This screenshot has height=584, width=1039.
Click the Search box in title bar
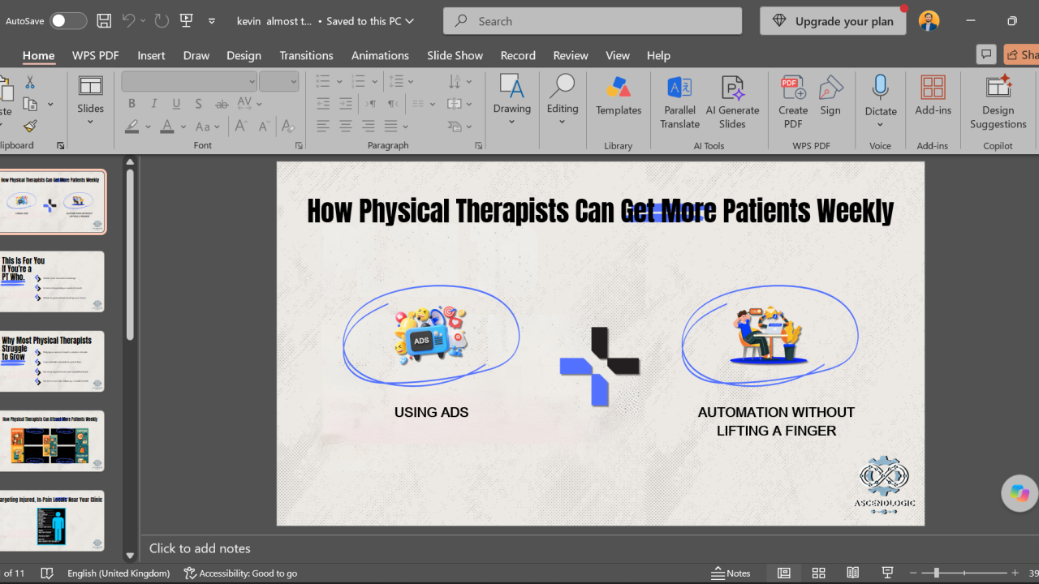point(593,21)
